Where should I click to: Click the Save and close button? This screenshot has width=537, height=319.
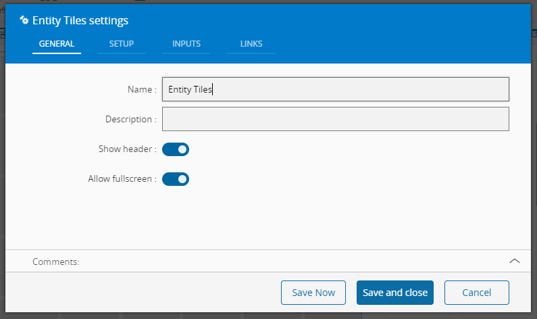click(395, 293)
